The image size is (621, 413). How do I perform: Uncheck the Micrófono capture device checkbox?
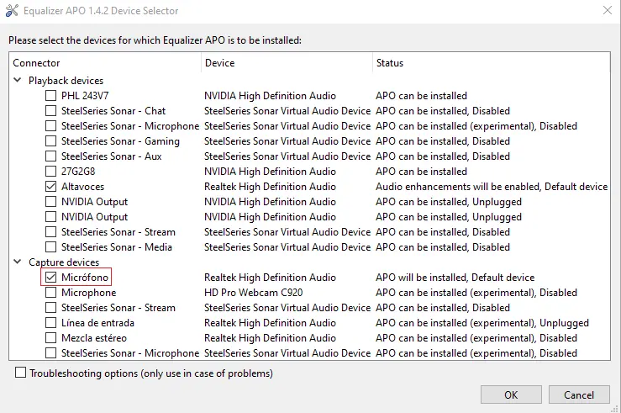tap(50, 277)
